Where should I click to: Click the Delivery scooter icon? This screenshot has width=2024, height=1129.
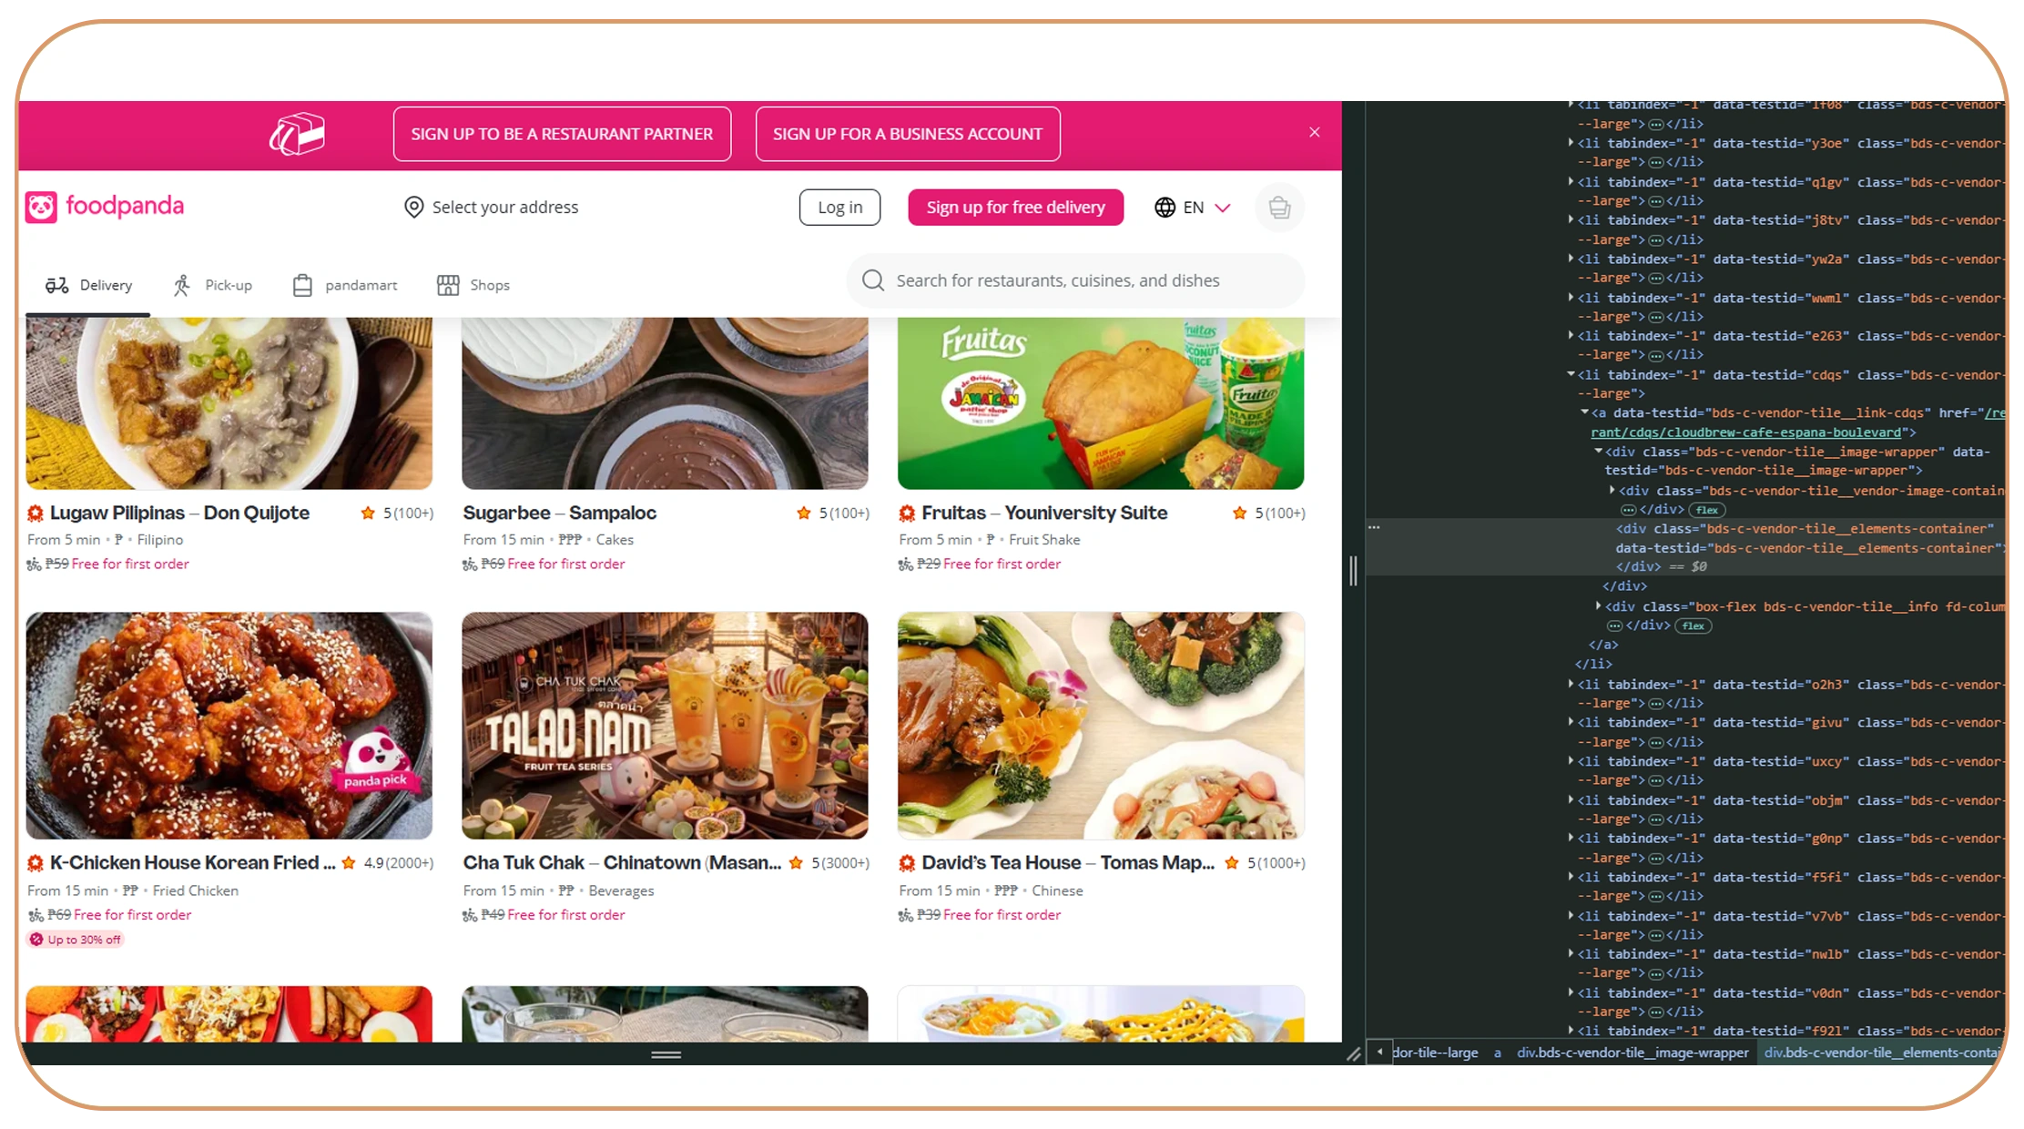[57, 286]
